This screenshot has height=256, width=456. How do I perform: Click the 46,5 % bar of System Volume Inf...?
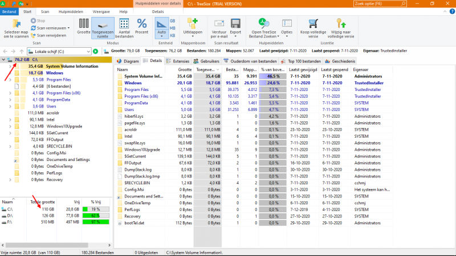click(x=272, y=76)
